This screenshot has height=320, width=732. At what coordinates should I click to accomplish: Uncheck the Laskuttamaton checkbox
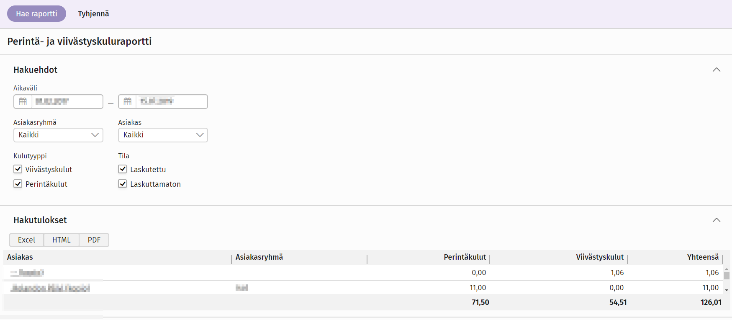(x=122, y=184)
